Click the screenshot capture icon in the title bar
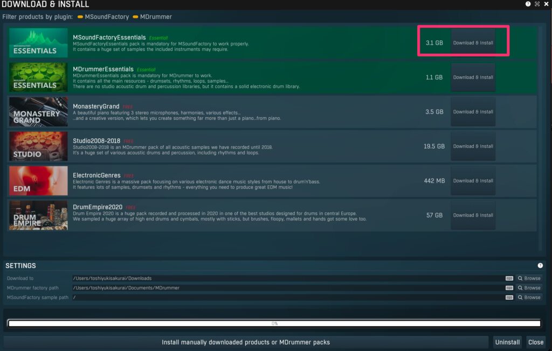This screenshot has height=351, width=552. point(537,4)
